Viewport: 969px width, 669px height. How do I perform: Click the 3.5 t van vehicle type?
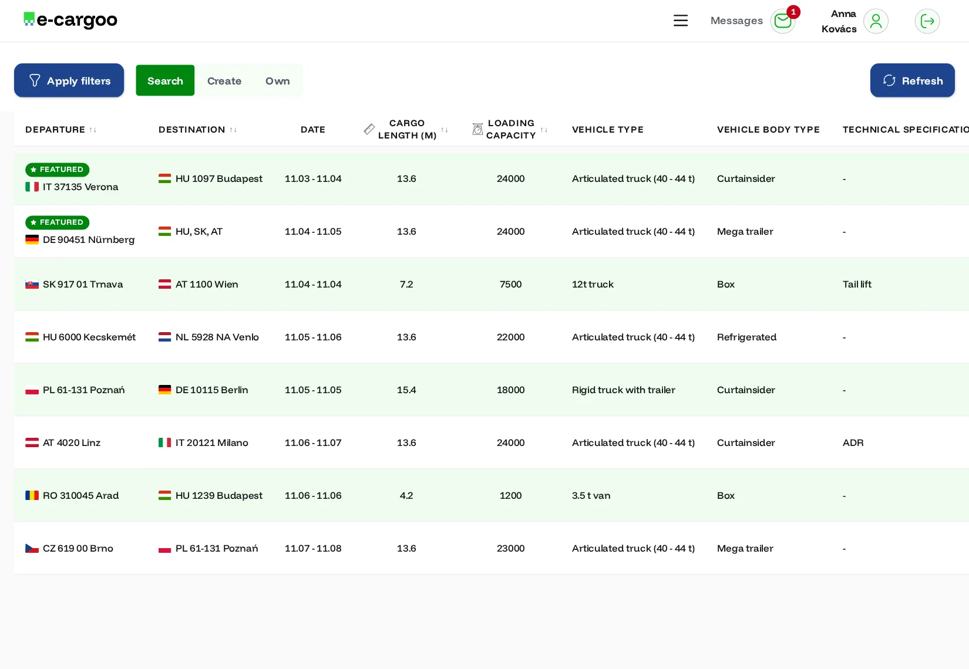pyautogui.click(x=591, y=495)
